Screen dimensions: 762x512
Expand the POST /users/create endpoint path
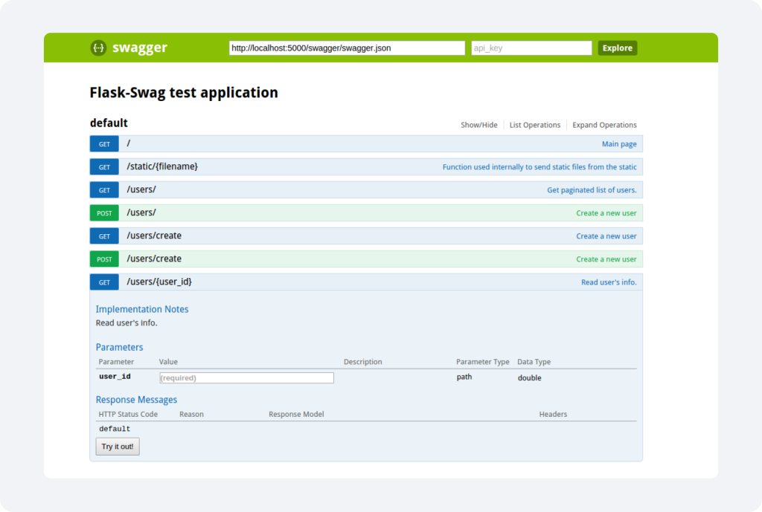154,259
